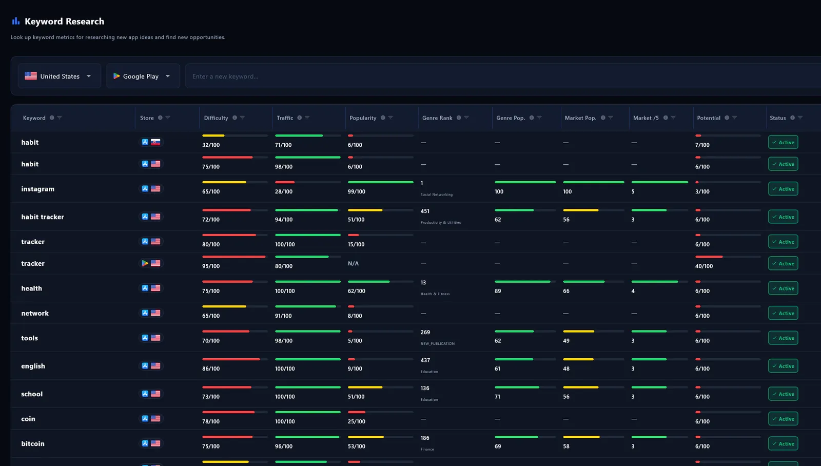Select the 'tools' keyword row
Image resolution: width=821 pixels, height=466 pixels.
416,338
